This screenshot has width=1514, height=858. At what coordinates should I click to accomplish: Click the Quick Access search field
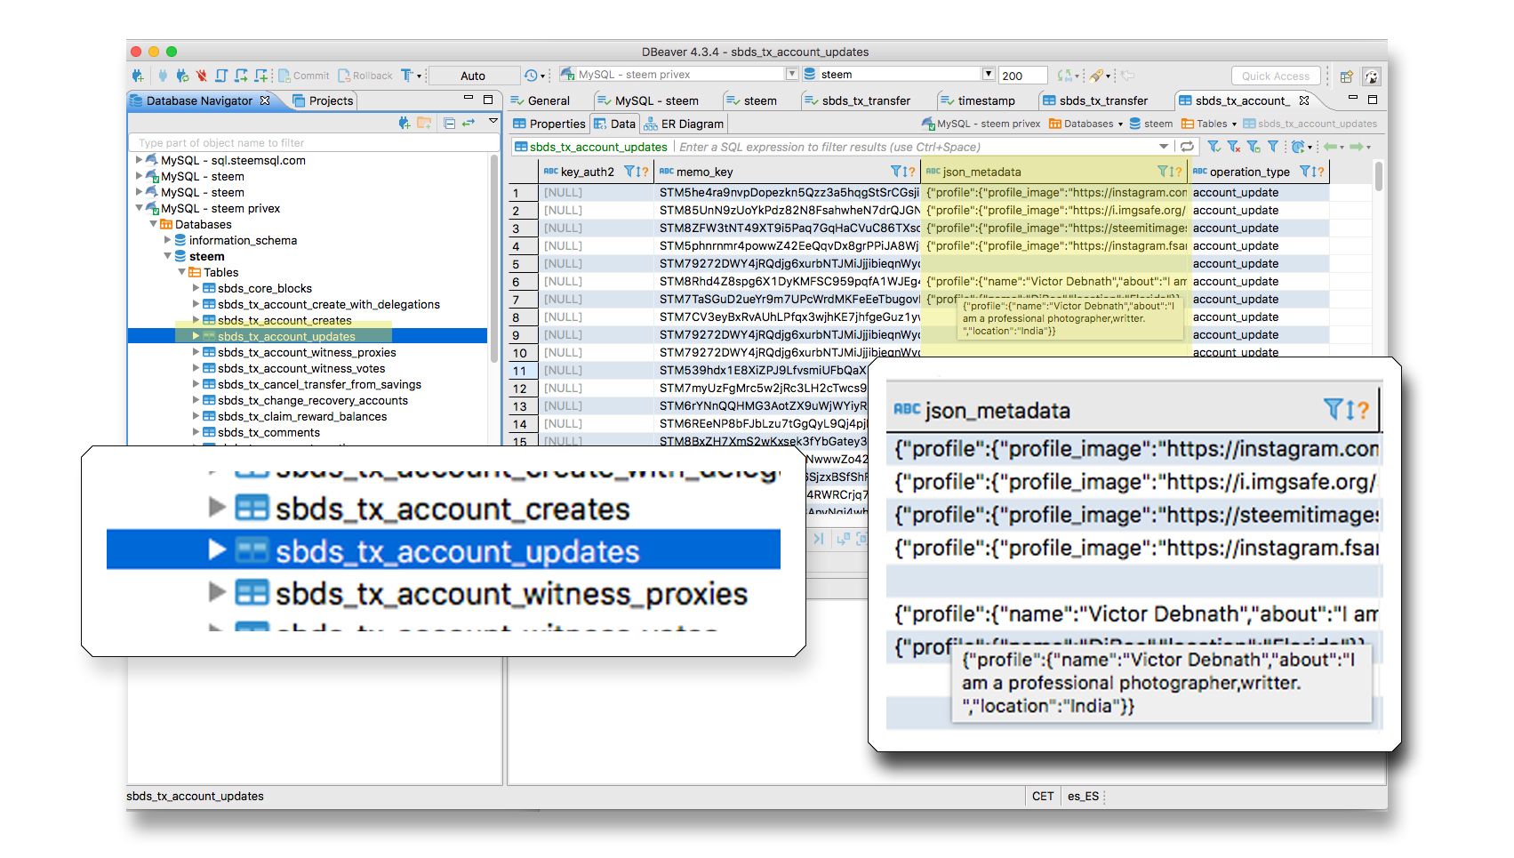click(1276, 76)
